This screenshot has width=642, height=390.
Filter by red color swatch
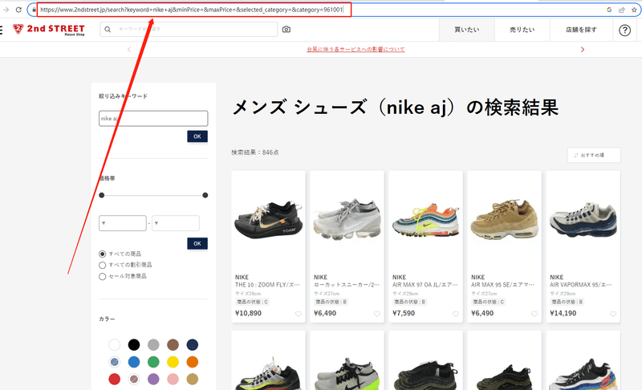(114, 379)
